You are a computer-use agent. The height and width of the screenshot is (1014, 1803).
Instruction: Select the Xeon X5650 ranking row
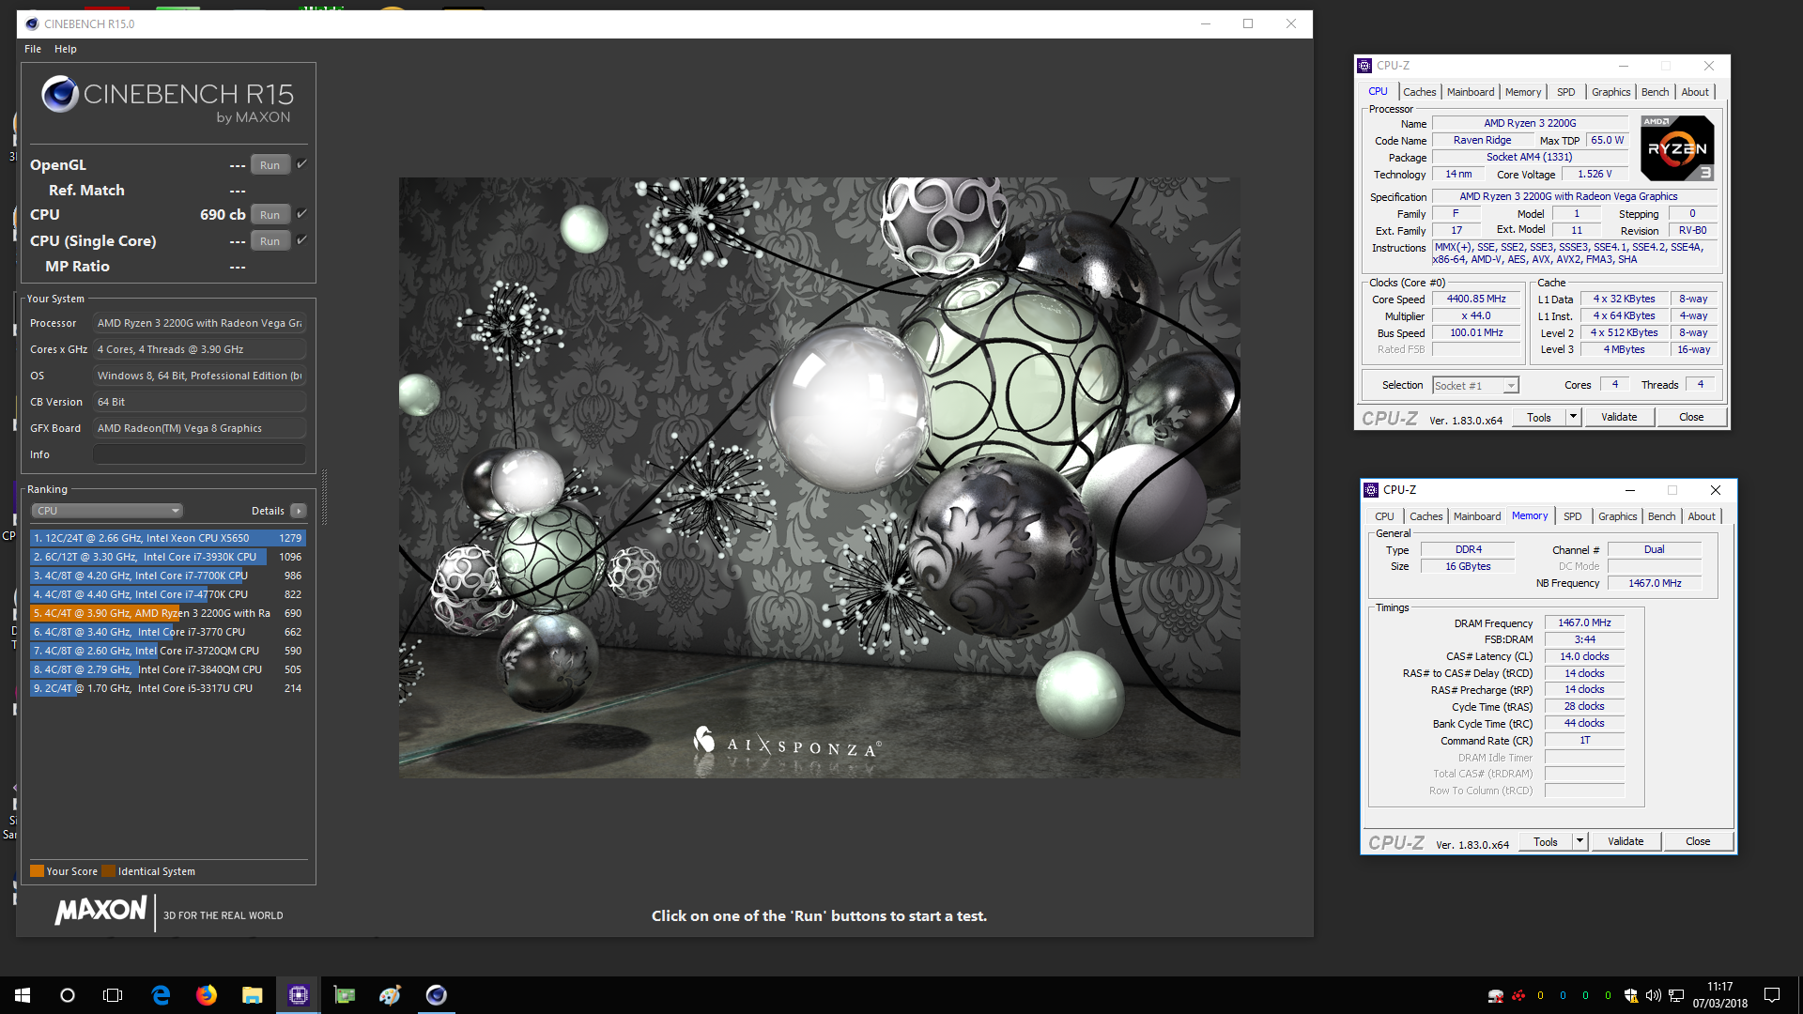coord(168,538)
